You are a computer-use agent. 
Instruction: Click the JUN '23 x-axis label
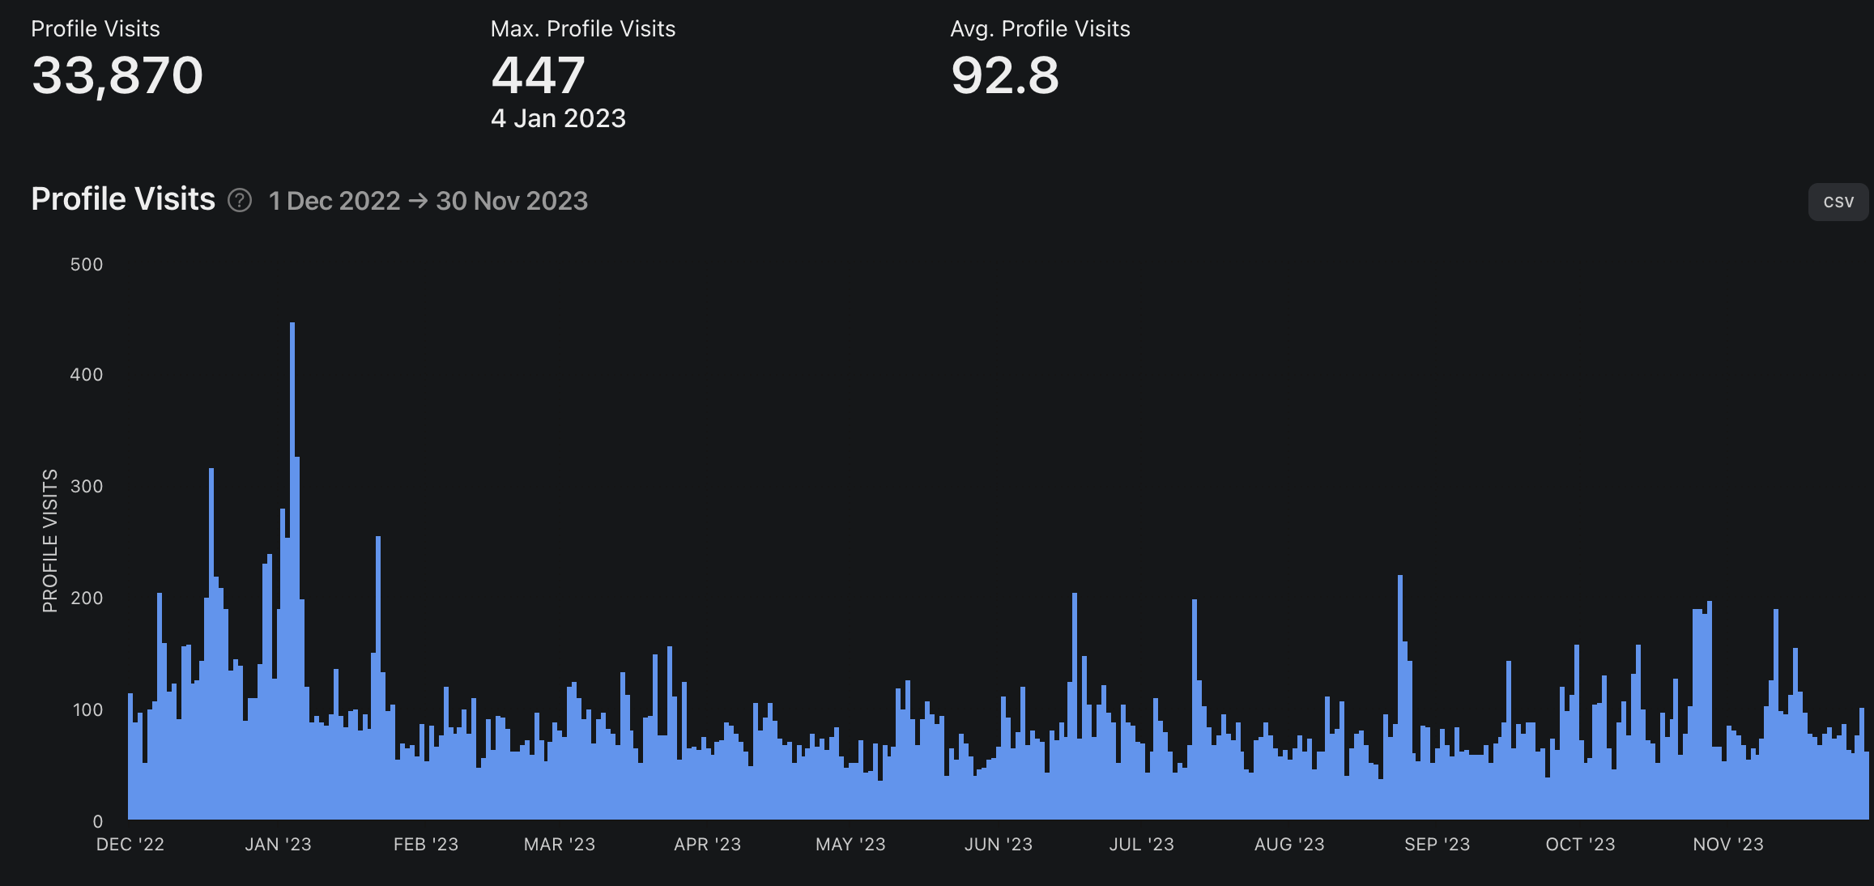coord(998,844)
